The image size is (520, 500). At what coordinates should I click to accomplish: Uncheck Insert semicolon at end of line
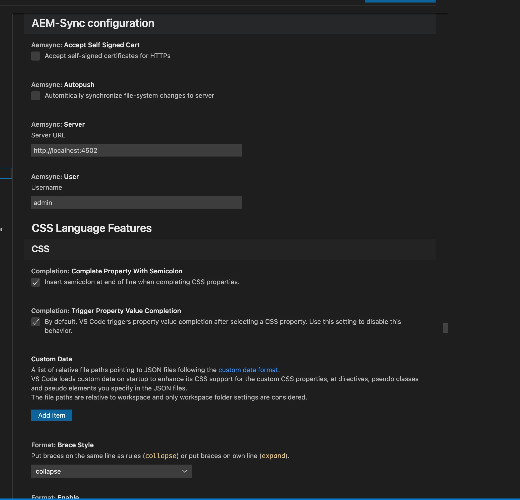point(36,282)
